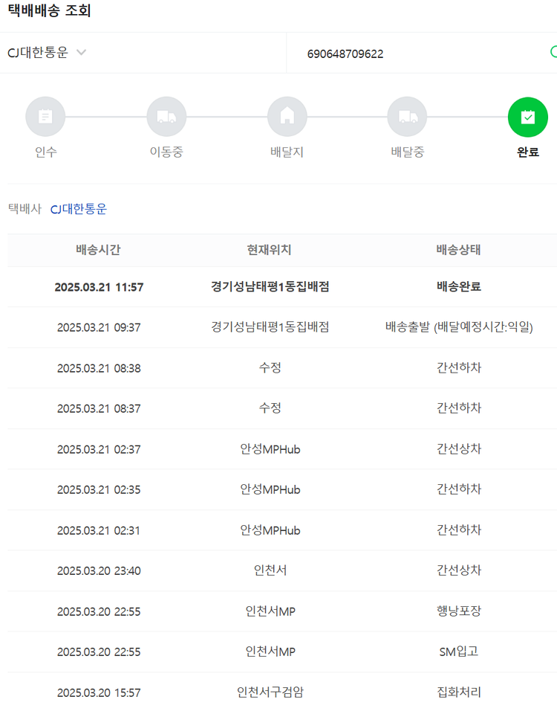Click the 2025.03.20 23:40 인천서 row

pyautogui.click(x=270, y=570)
